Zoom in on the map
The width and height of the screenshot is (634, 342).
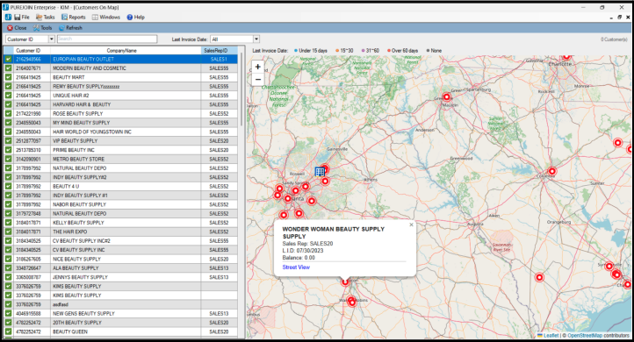(257, 67)
